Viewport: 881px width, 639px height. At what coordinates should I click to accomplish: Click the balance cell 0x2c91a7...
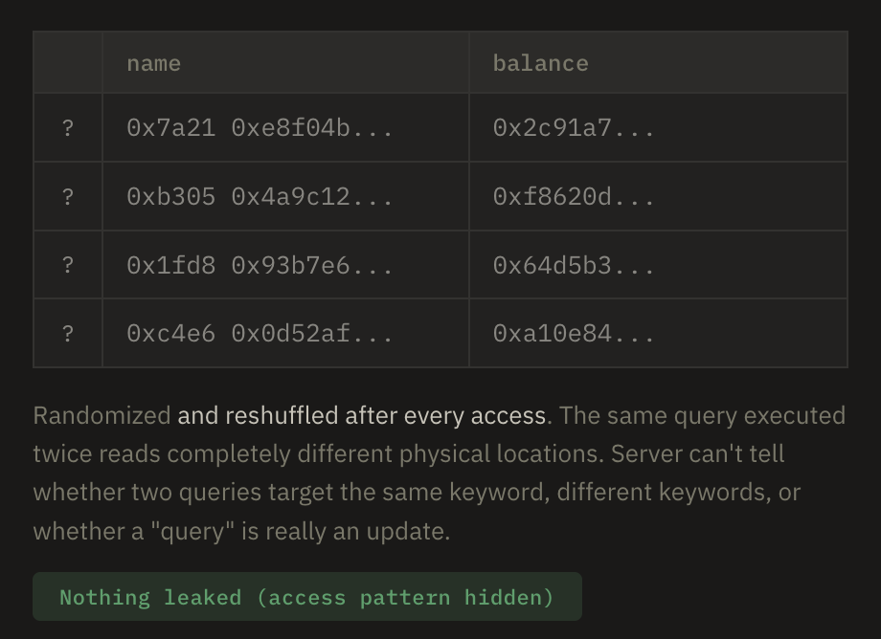(x=574, y=128)
